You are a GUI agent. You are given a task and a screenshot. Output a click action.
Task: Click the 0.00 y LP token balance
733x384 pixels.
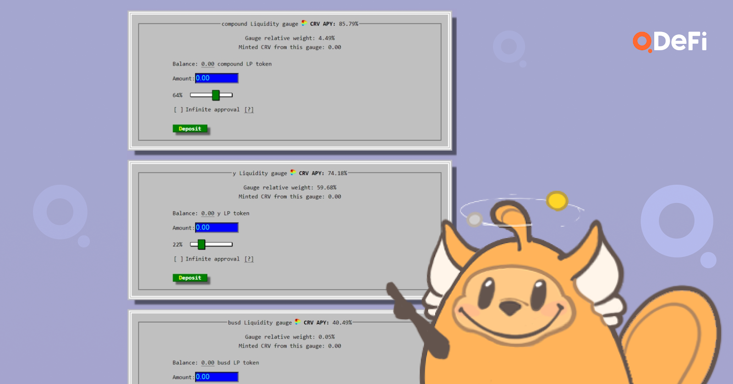pos(208,213)
